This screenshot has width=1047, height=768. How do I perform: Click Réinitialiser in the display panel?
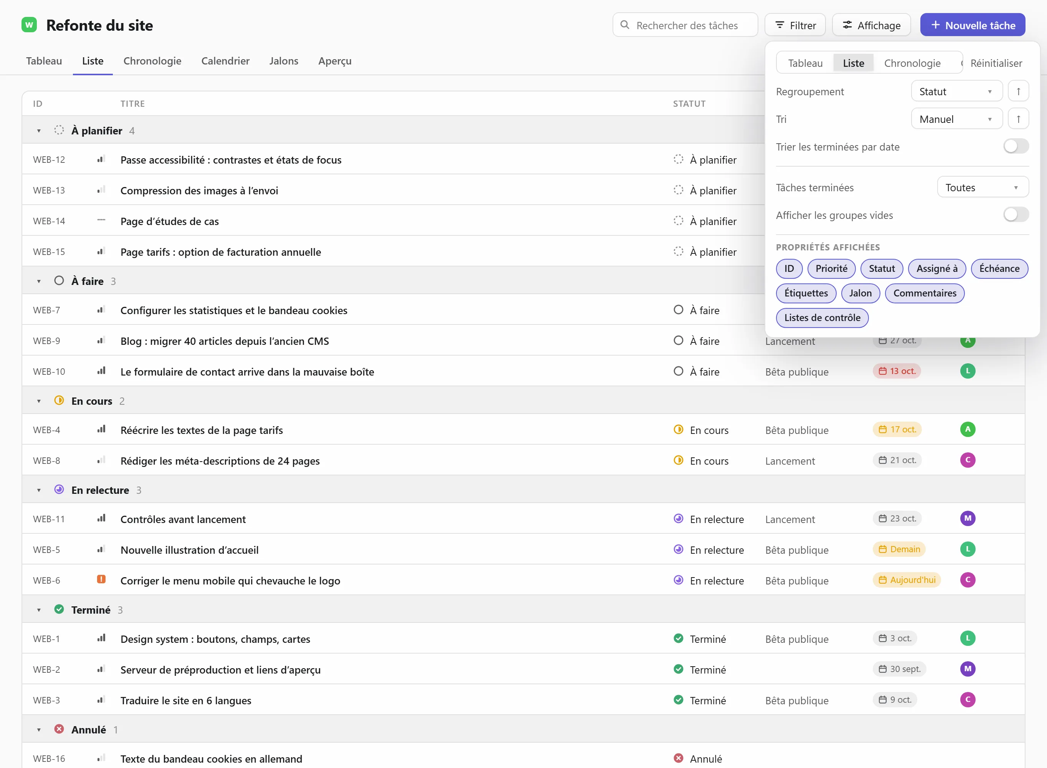(996, 63)
